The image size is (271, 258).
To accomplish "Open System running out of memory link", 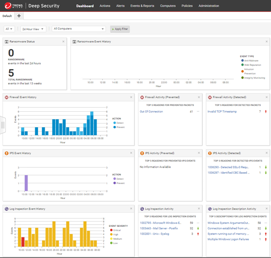I will [x=228, y=234].
